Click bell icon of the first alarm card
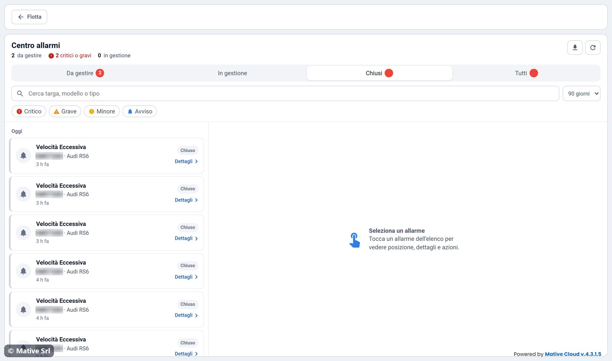Image resolution: width=612 pixels, height=361 pixels. [23, 156]
